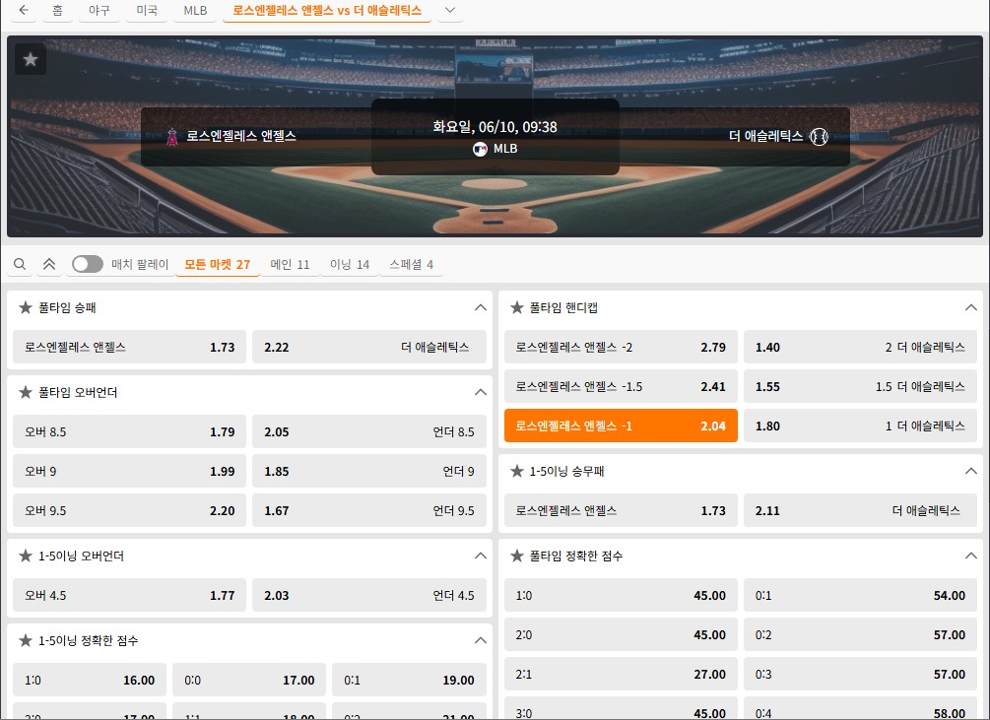This screenshot has height=720, width=990.
Task: Pick 언더 4.5 at 2.03
Action: coord(368,595)
